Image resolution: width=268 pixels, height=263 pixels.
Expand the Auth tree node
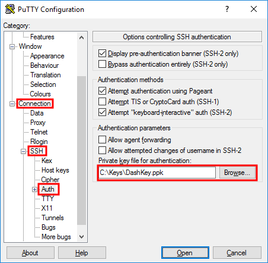coord(34,189)
